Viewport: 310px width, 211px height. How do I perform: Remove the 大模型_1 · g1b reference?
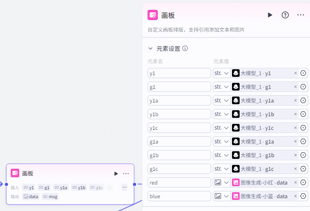296,155
